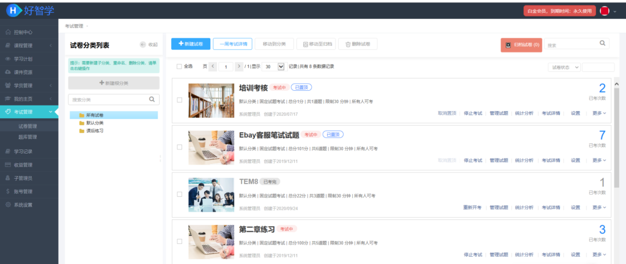Click 设置 for Ebay客服笔试试题
This screenshot has height=264, width=626.
pyautogui.click(x=575, y=160)
